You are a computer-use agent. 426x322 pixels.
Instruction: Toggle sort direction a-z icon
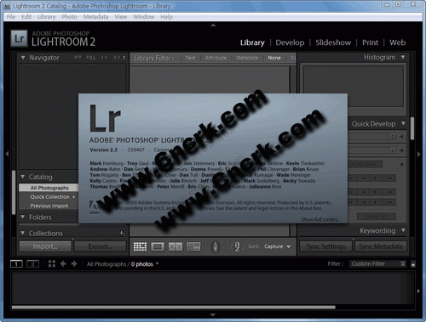point(237,246)
